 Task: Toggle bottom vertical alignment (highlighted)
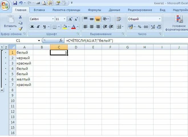point(98,19)
